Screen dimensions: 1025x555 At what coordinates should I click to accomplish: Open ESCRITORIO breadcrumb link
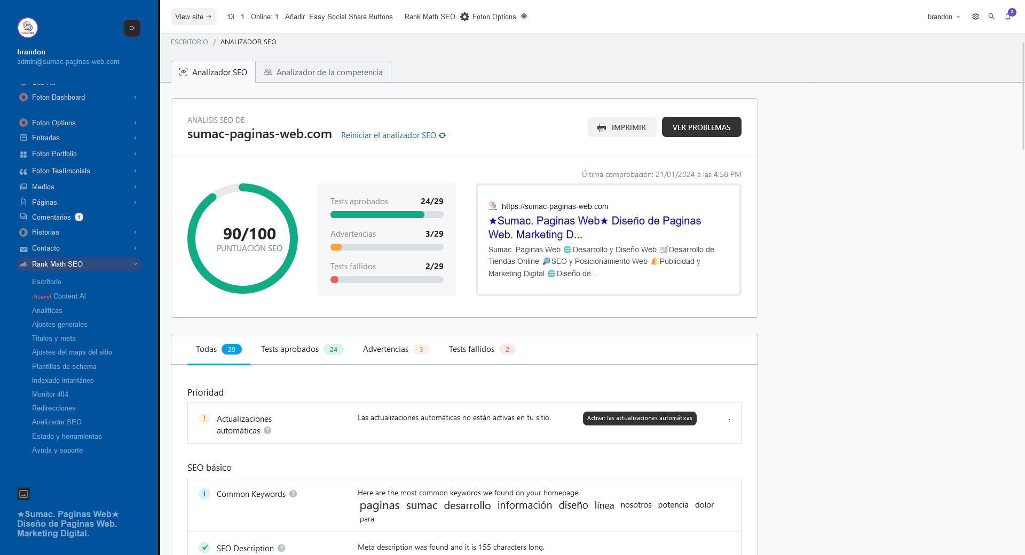point(190,42)
